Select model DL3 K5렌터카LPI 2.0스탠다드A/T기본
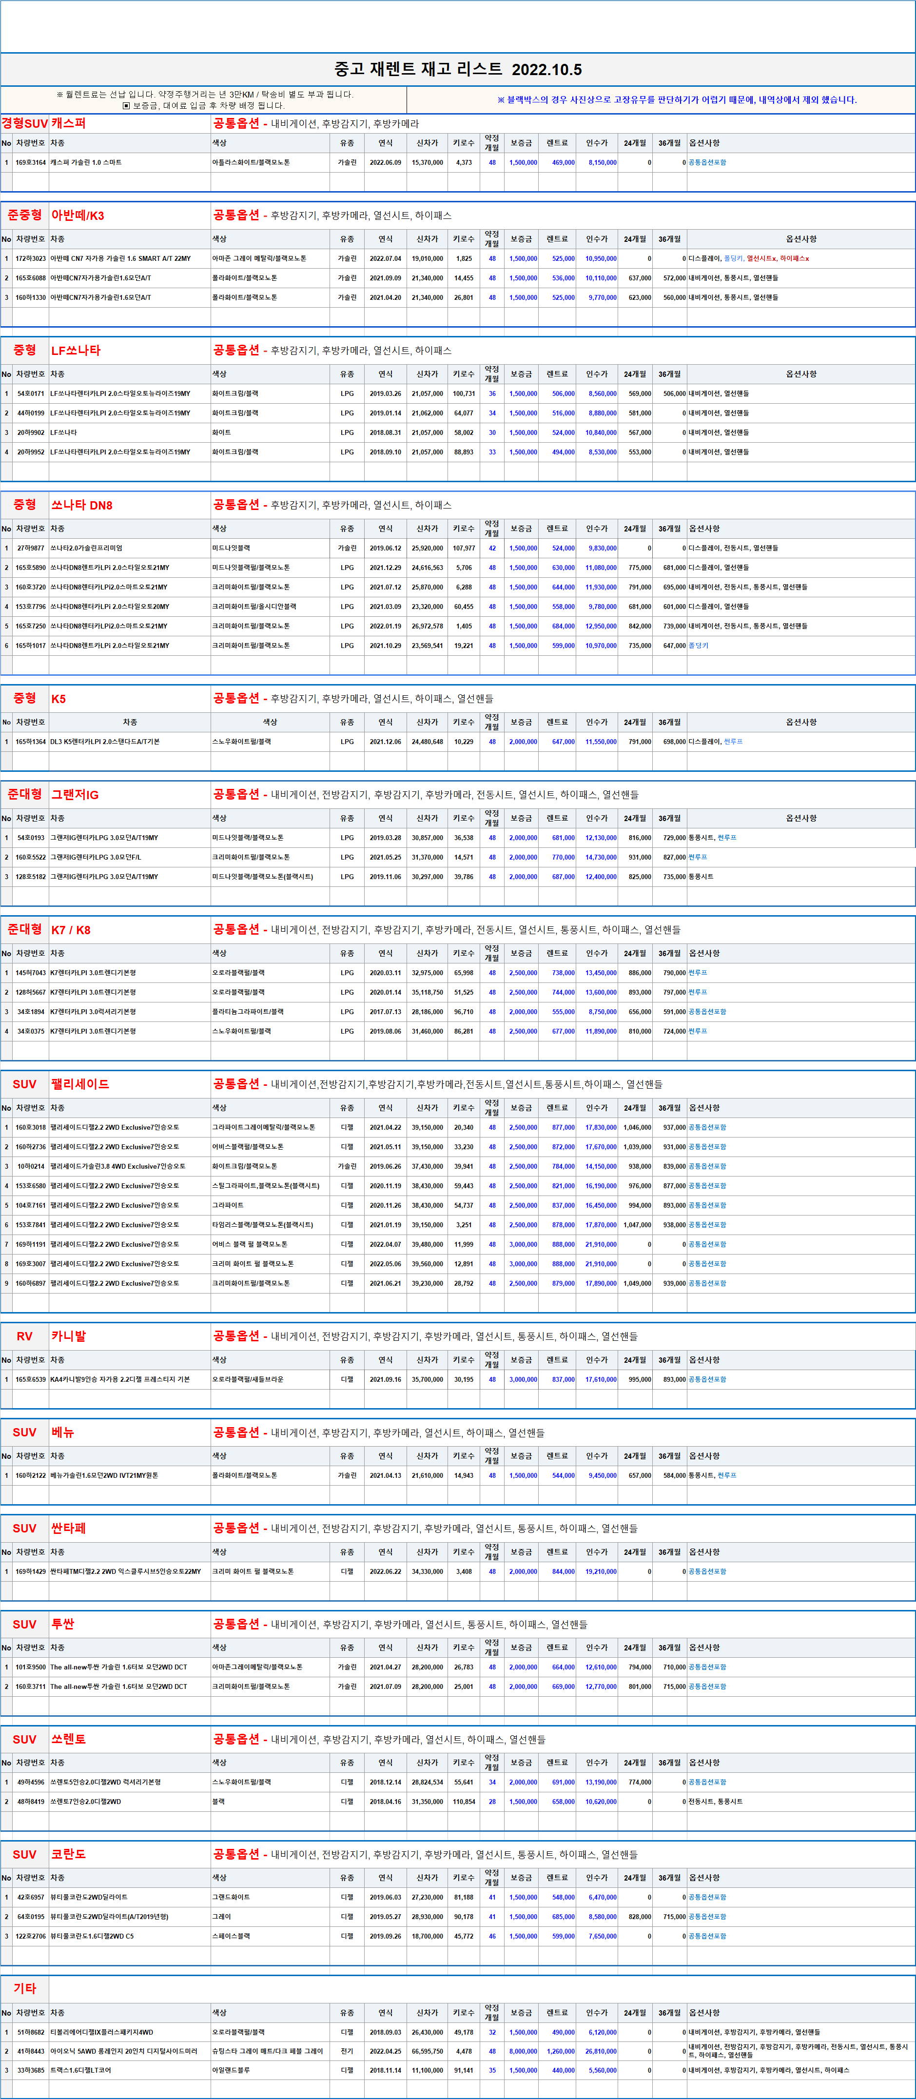916x2099 pixels. [105, 742]
